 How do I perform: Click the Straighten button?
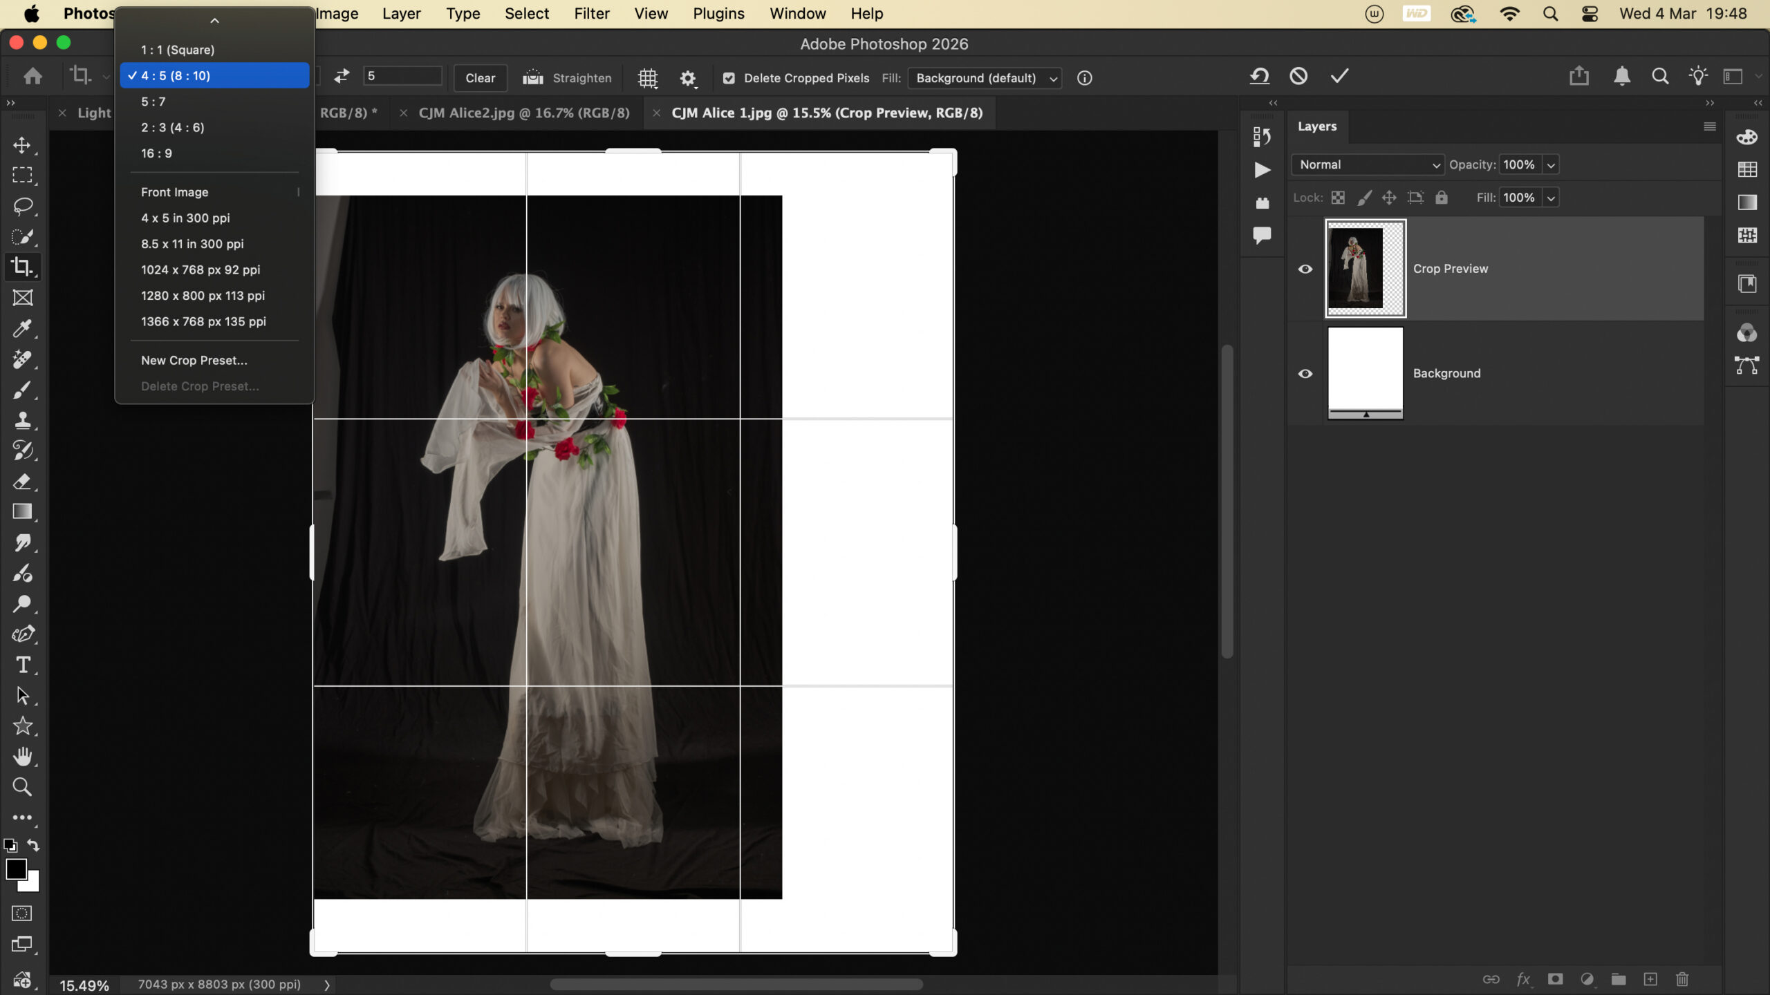click(568, 78)
